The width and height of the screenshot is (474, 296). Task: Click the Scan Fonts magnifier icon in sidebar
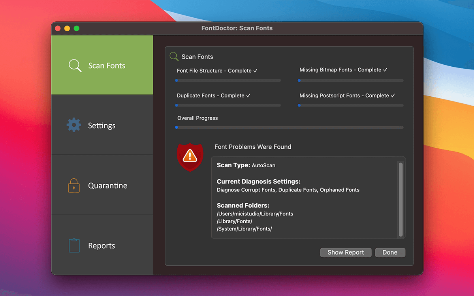75,66
